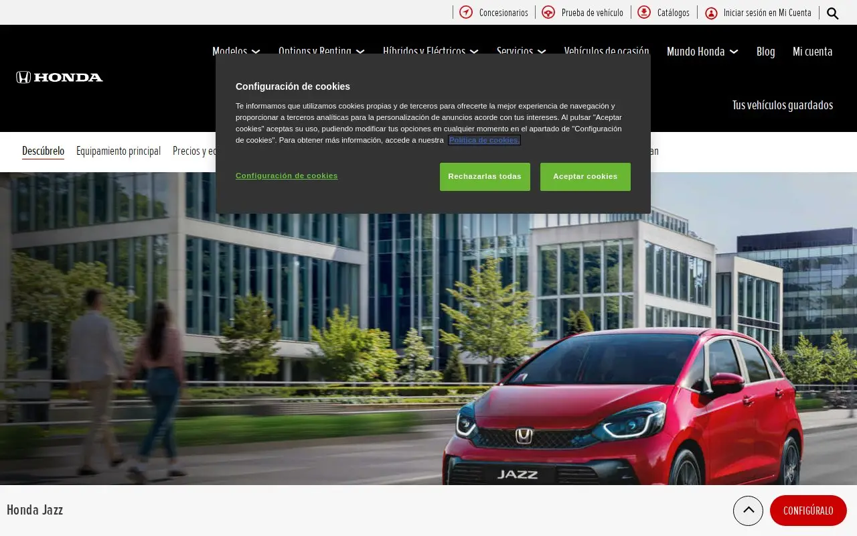Click the user account login icon
Viewport: 857px width, 536px height.
click(711, 13)
